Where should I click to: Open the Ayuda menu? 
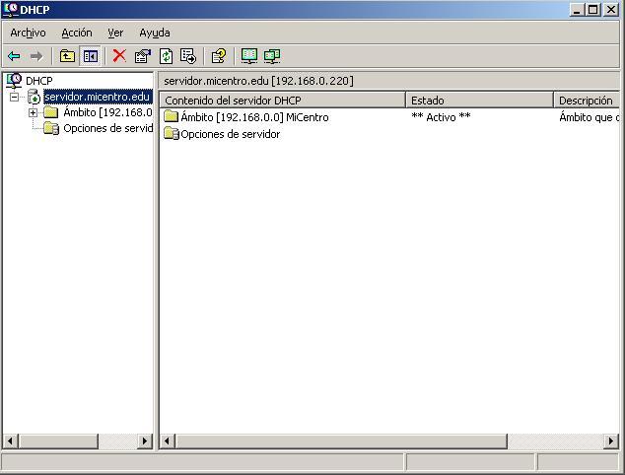pos(154,33)
